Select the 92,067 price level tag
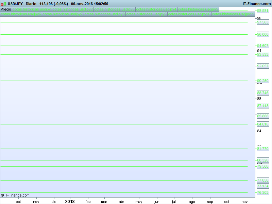This screenshot has height=204, width=272. pyautogui.click(x=263, y=66)
